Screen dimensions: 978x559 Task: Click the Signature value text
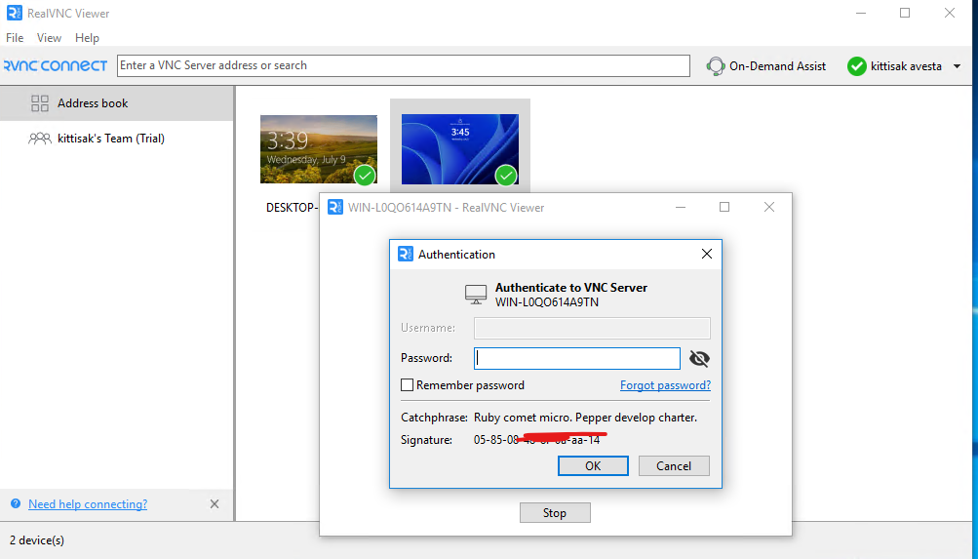[536, 440]
